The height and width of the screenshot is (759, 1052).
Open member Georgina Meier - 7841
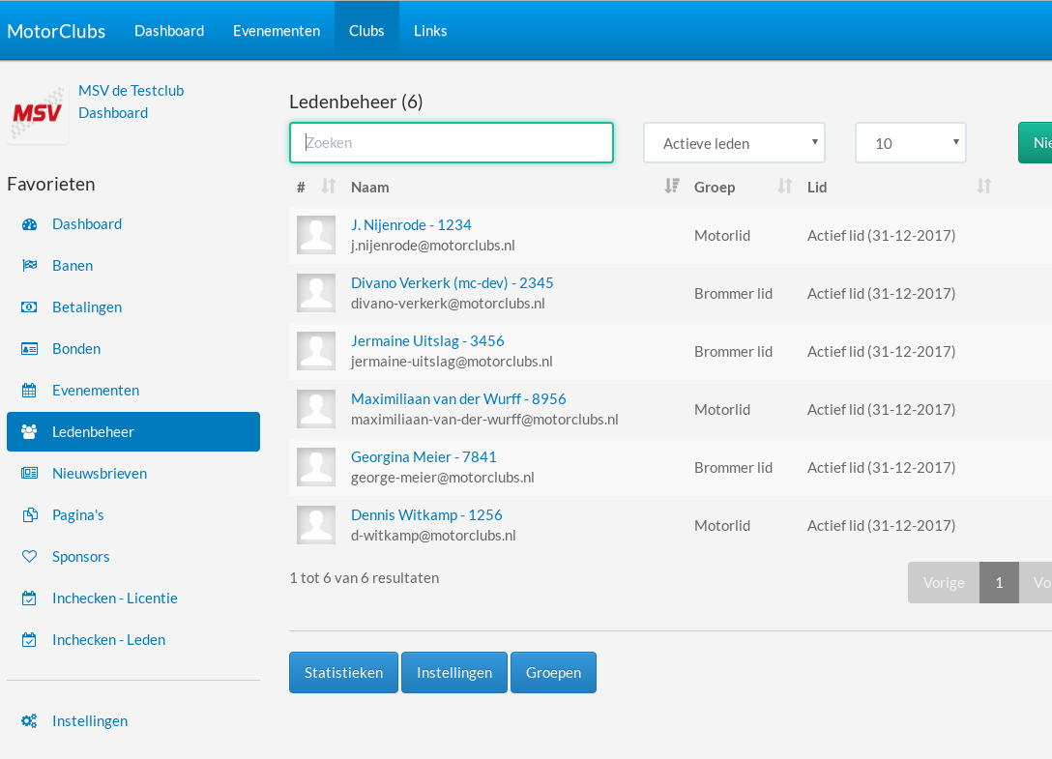424,457
